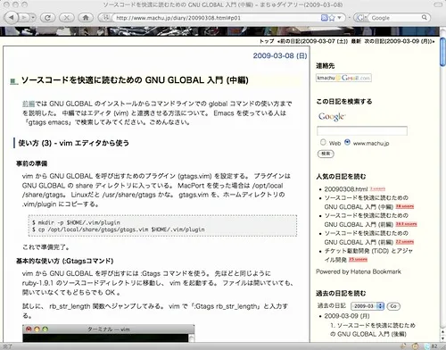Open next diary 次の日記(2009-03-09 (月))
Viewport: 446px width, 350px height.
(x=400, y=41)
